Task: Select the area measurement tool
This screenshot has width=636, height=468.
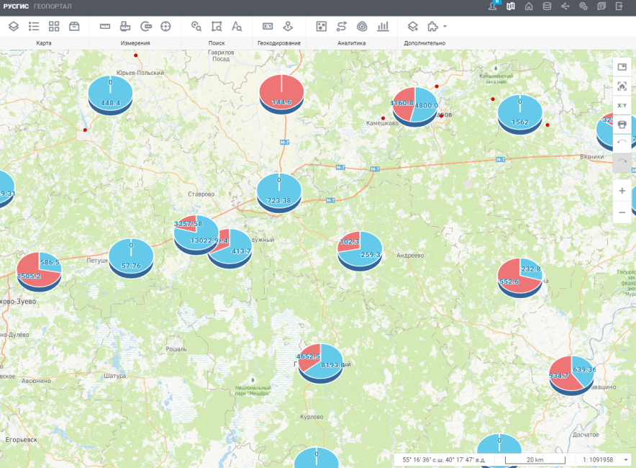Action: coord(125,27)
